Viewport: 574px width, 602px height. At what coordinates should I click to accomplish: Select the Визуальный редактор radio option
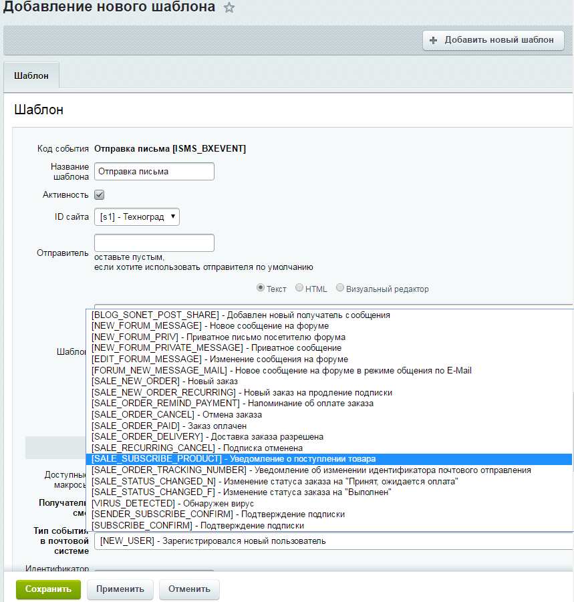tap(340, 289)
